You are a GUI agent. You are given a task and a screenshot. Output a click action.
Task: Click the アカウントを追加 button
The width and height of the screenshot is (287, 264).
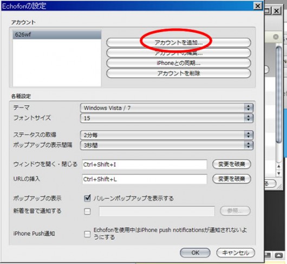(179, 42)
